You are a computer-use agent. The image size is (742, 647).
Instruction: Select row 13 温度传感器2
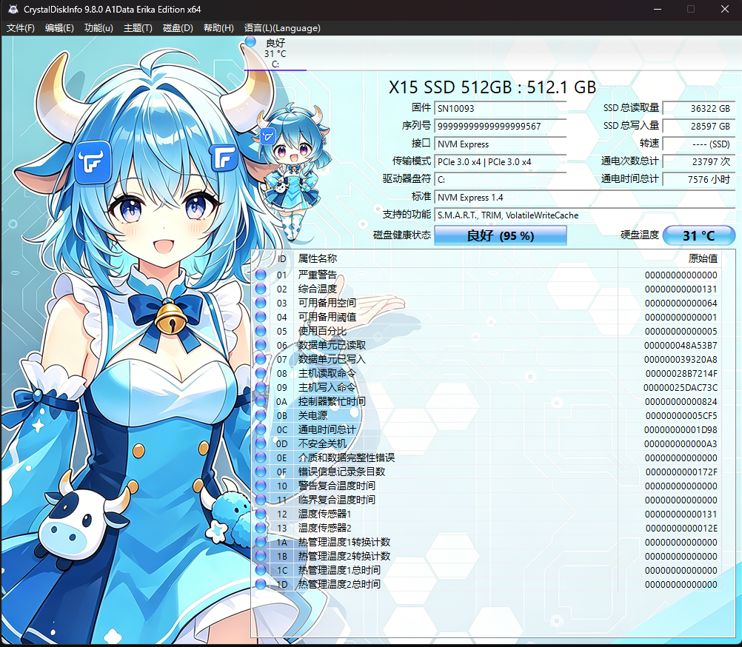pos(487,528)
